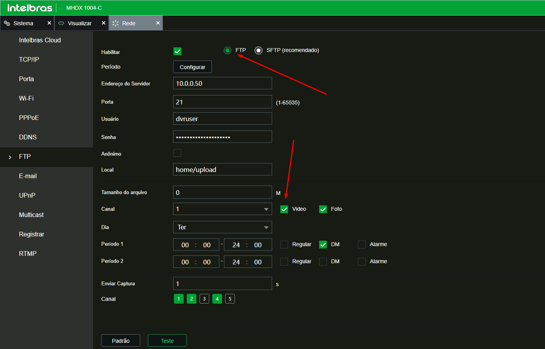This screenshot has height=349, width=545.
Task: Enable Regular for Período 2
Action: (284, 262)
